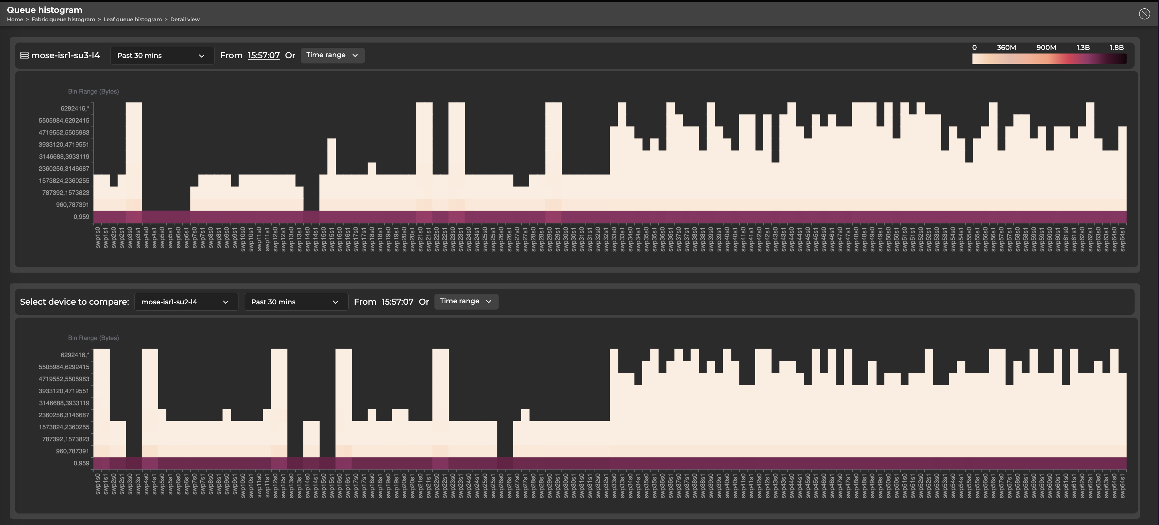This screenshot has height=525, width=1159.
Task: Click the server icon beside mose-isr1-su3-l4
Action: (x=25, y=55)
